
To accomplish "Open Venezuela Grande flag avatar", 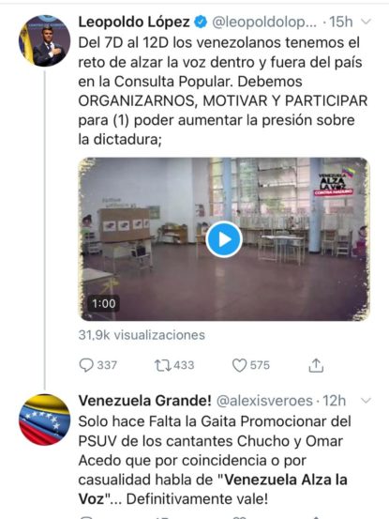I will pyautogui.click(x=44, y=420).
